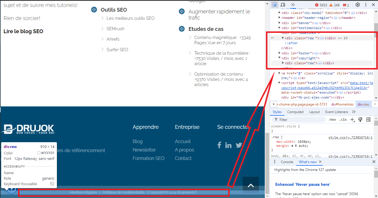Open the DevTools customize three-dot menu

coord(366,5)
